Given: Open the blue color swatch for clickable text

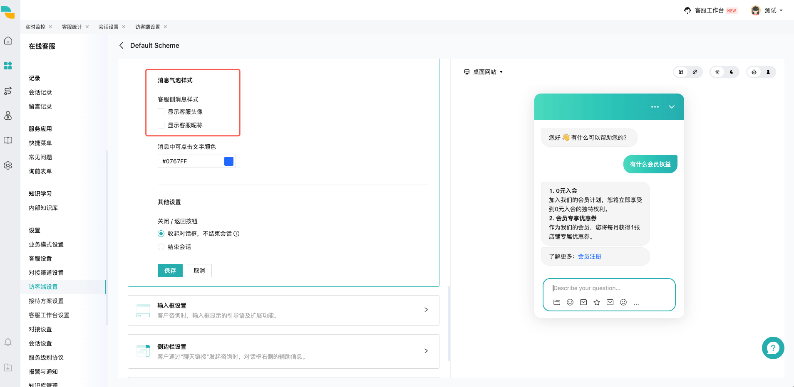Looking at the screenshot, I should pos(229,161).
